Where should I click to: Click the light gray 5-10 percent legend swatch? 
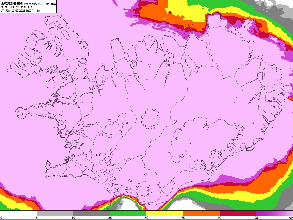(x=55, y=213)
